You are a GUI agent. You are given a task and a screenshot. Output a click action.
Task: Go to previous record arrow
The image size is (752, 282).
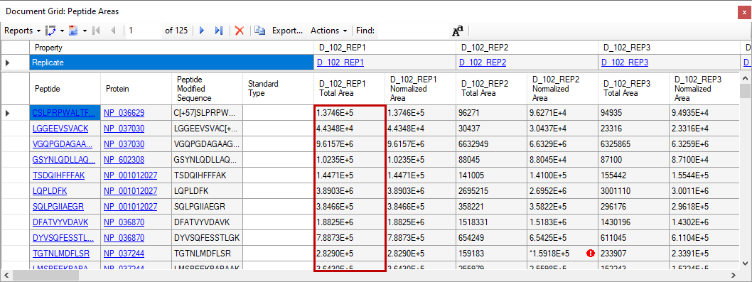pyautogui.click(x=113, y=31)
